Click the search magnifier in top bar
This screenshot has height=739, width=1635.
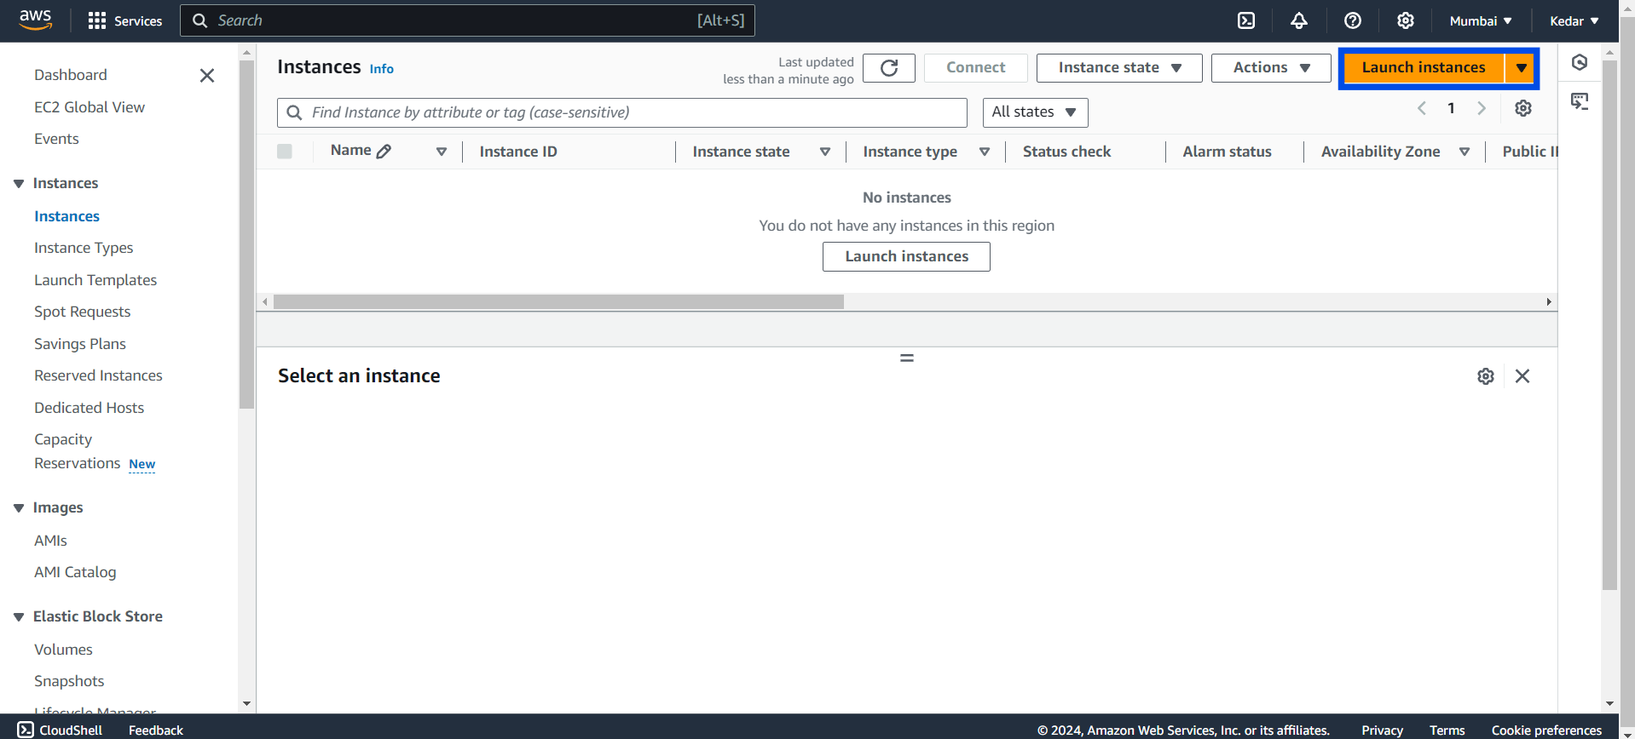pos(200,20)
